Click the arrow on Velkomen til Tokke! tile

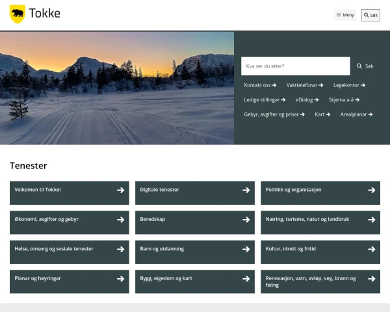(x=120, y=190)
